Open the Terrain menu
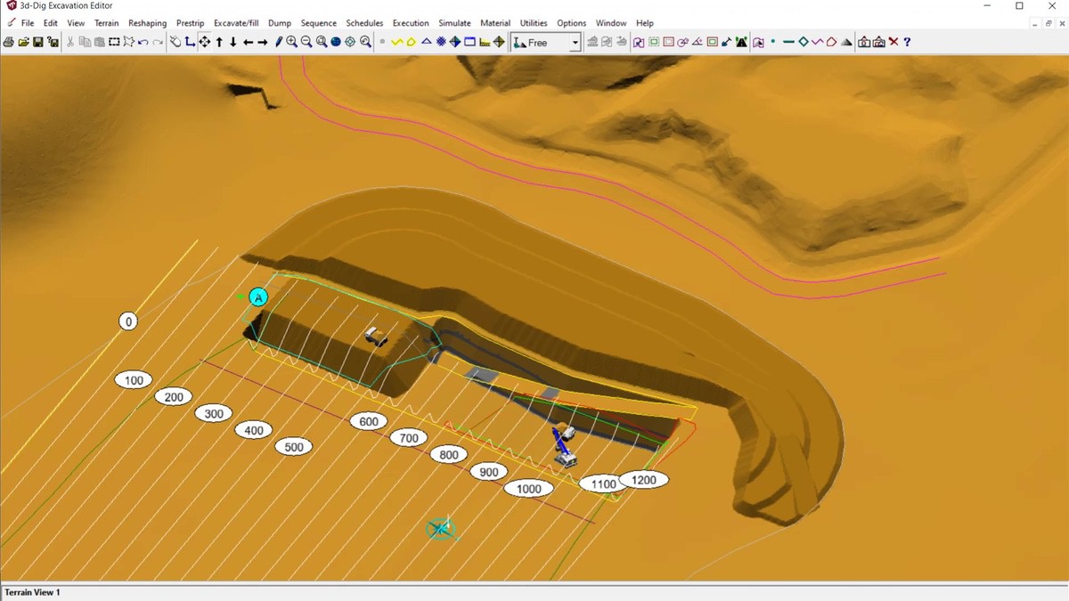1069x601 pixels. point(106,23)
